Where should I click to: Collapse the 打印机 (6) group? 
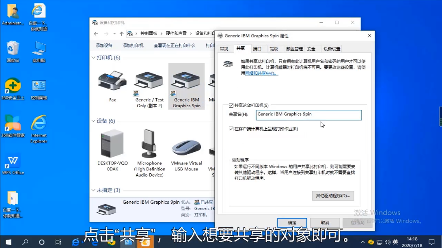click(93, 58)
